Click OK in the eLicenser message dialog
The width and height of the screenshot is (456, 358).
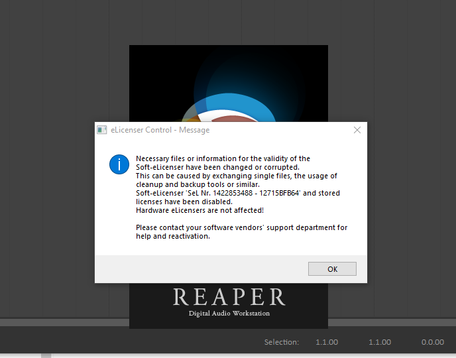coord(332,268)
